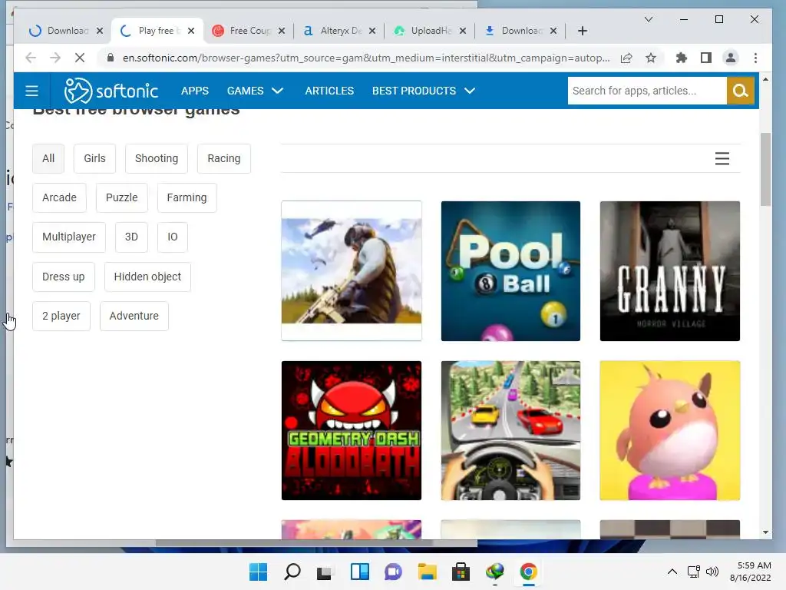Choose the Multiplayer category
Image resolution: width=786 pixels, height=590 pixels.
pos(68,237)
